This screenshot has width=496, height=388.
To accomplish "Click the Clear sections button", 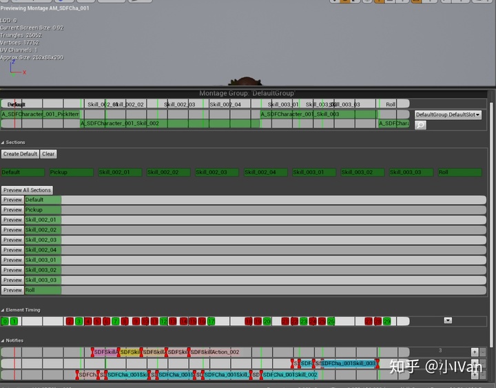I will [48, 154].
